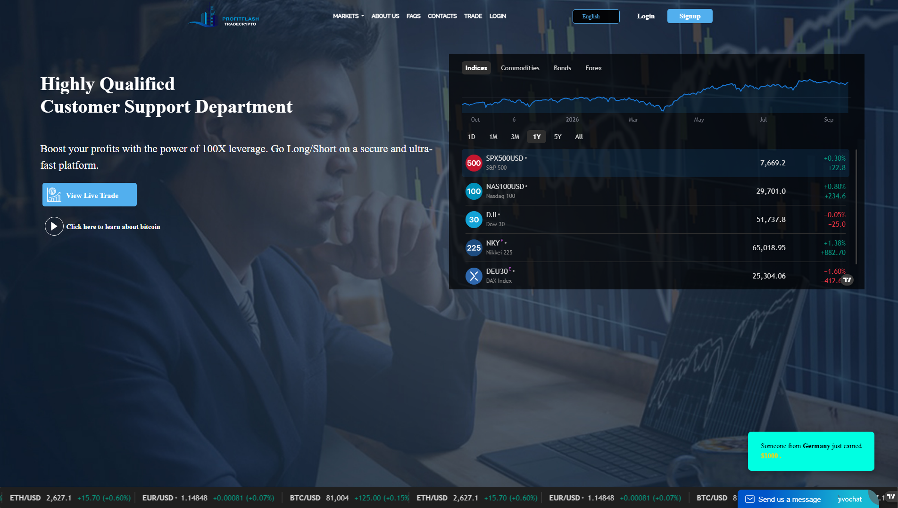Screen dimensions: 898x508
Task: Select the 1M time range
Action: pyautogui.click(x=493, y=137)
